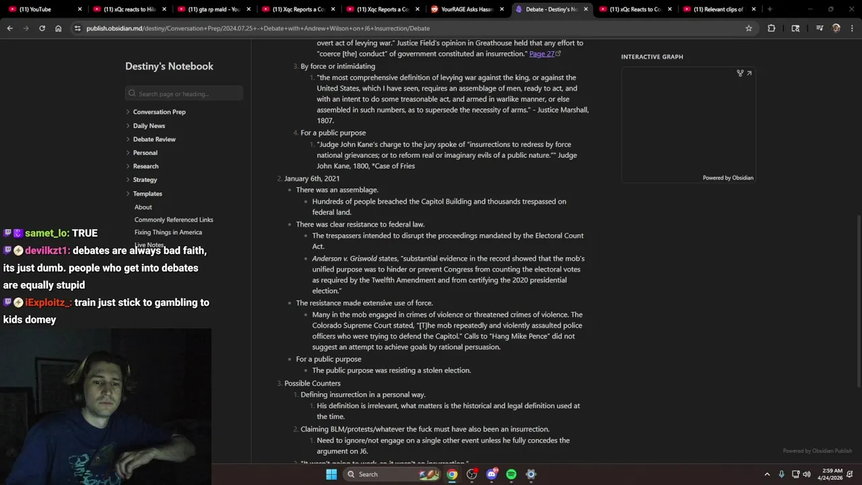Click the "There was an assemblage." bullet
Image resolution: width=862 pixels, height=485 pixels.
[337, 190]
